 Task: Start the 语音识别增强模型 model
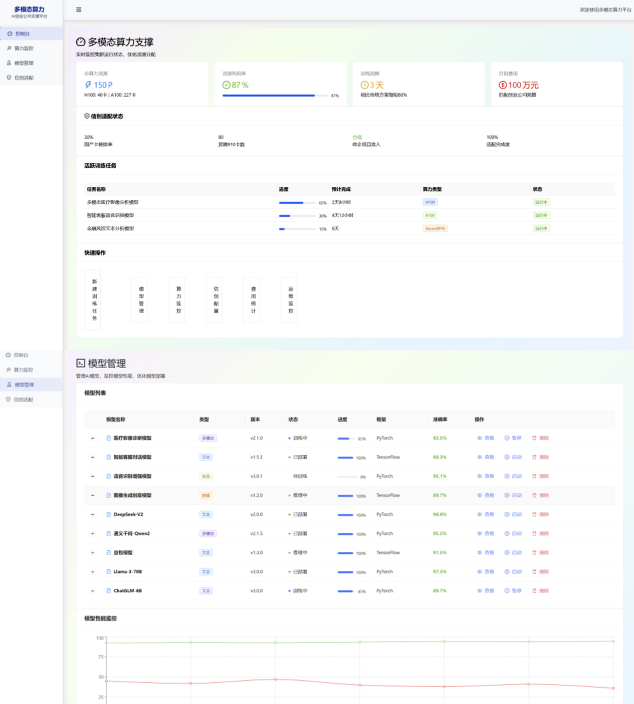pos(513,476)
